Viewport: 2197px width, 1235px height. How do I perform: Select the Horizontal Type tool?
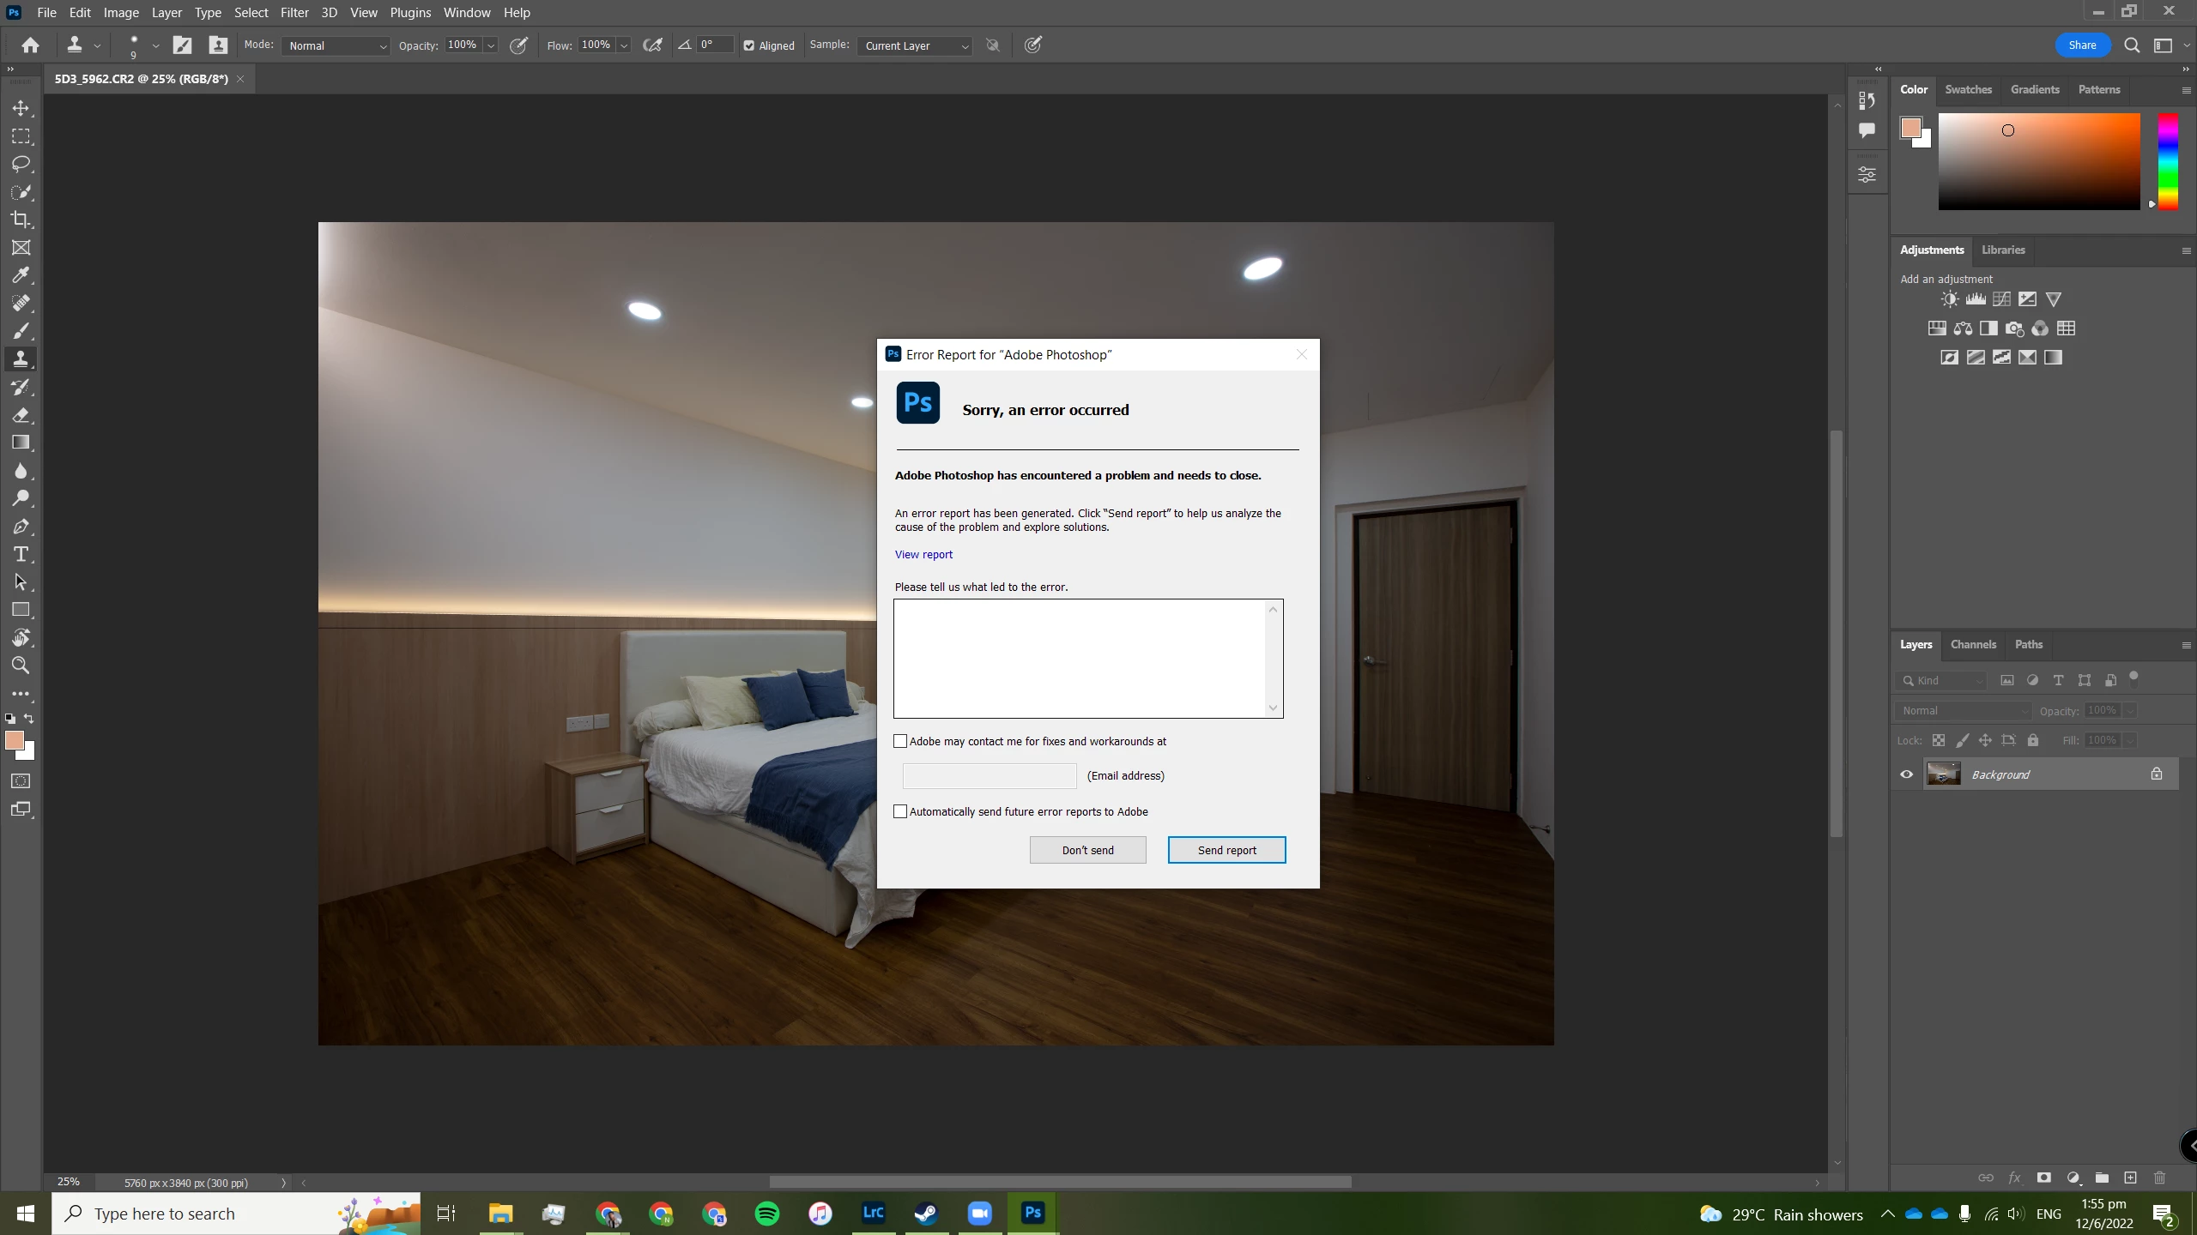(21, 554)
